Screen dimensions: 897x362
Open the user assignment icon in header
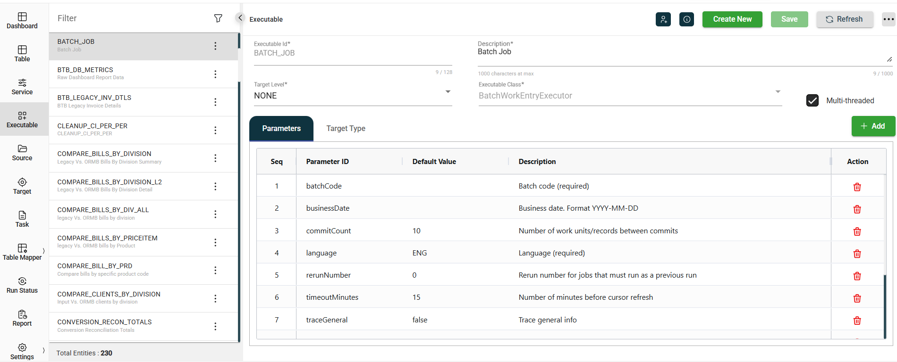coord(663,19)
